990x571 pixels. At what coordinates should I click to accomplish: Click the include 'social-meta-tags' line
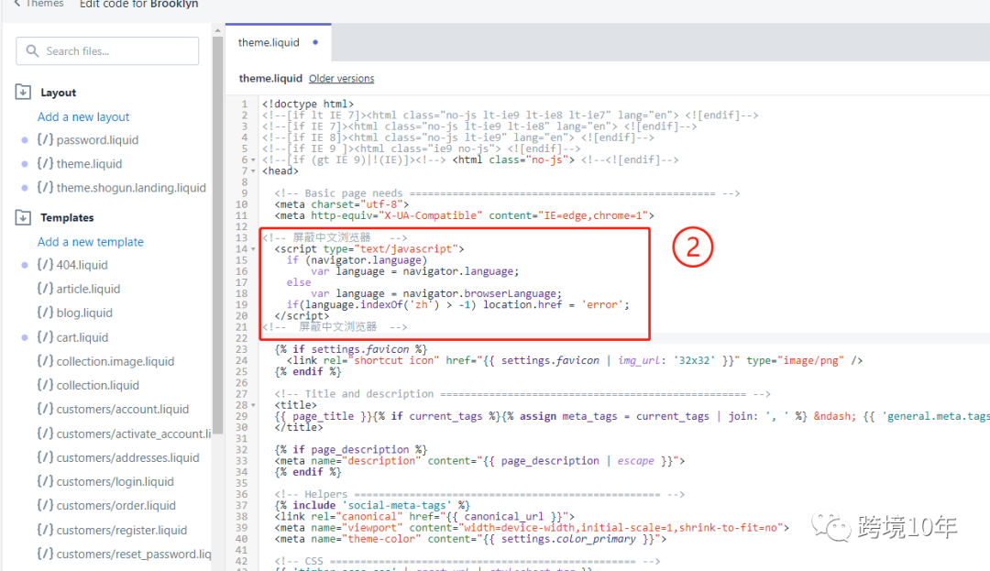coord(372,505)
